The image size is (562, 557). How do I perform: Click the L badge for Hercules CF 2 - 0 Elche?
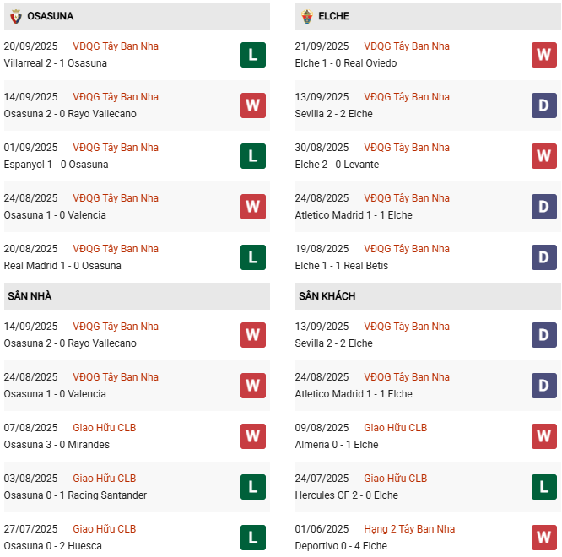543,487
